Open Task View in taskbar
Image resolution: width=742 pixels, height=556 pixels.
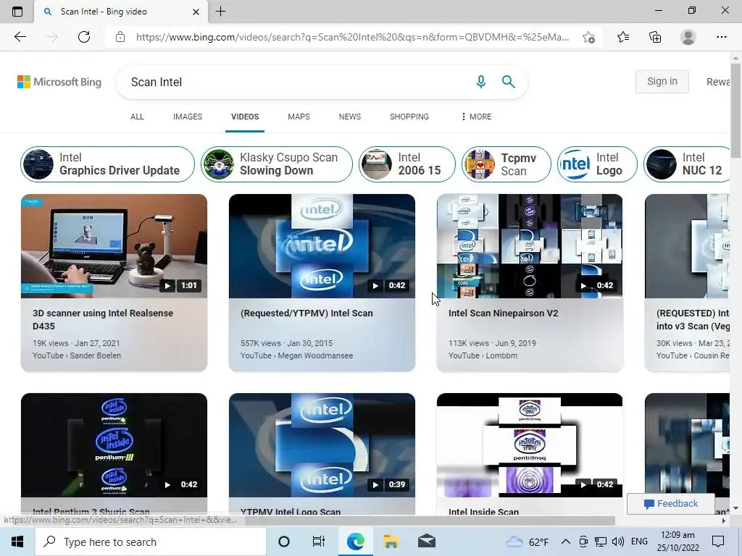tap(319, 542)
